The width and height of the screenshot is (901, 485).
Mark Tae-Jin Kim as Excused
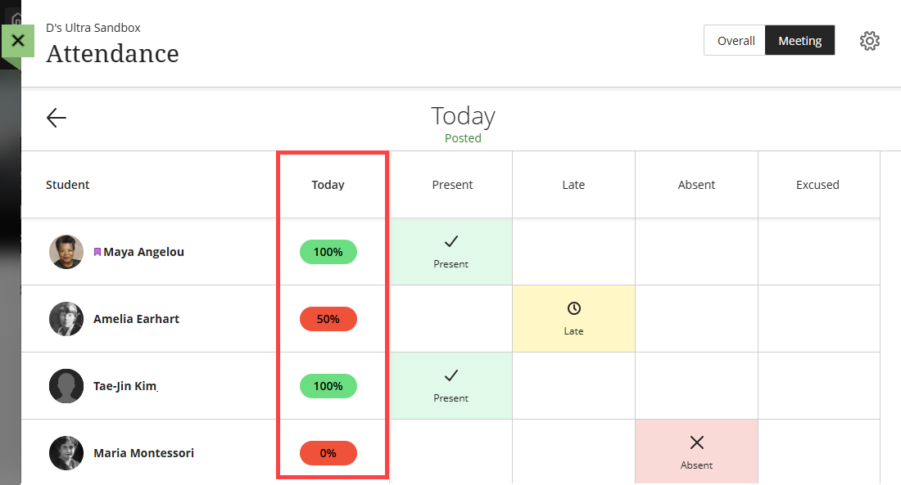pyautogui.click(x=818, y=386)
